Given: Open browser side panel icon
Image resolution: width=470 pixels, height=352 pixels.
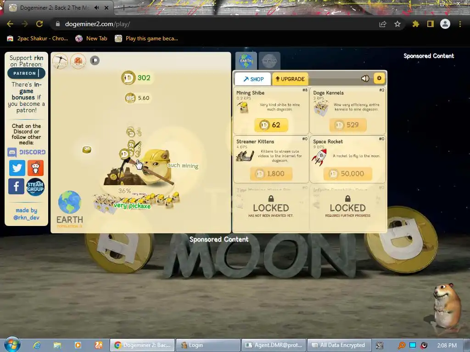Looking at the screenshot, I should click(431, 24).
